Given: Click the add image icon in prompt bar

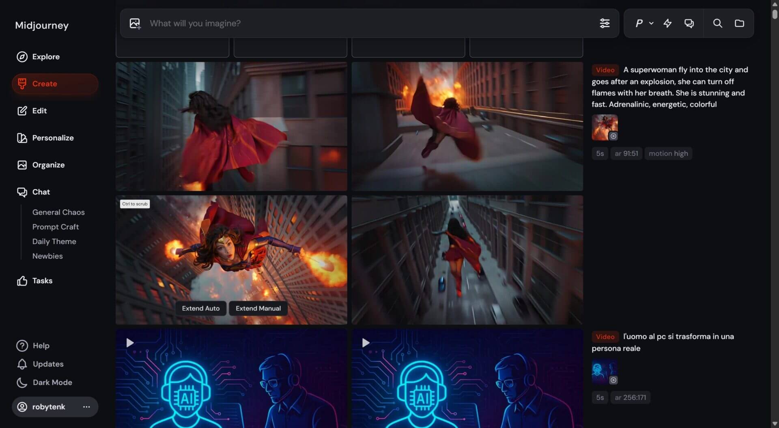Looking at the screenshot, I should tap(135, 24).
